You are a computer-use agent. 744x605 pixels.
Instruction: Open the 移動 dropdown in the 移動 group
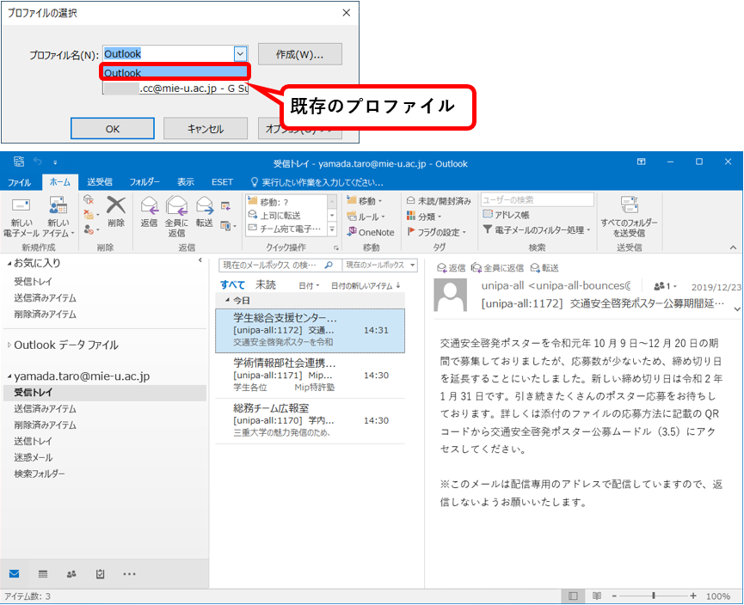[365, 201]
